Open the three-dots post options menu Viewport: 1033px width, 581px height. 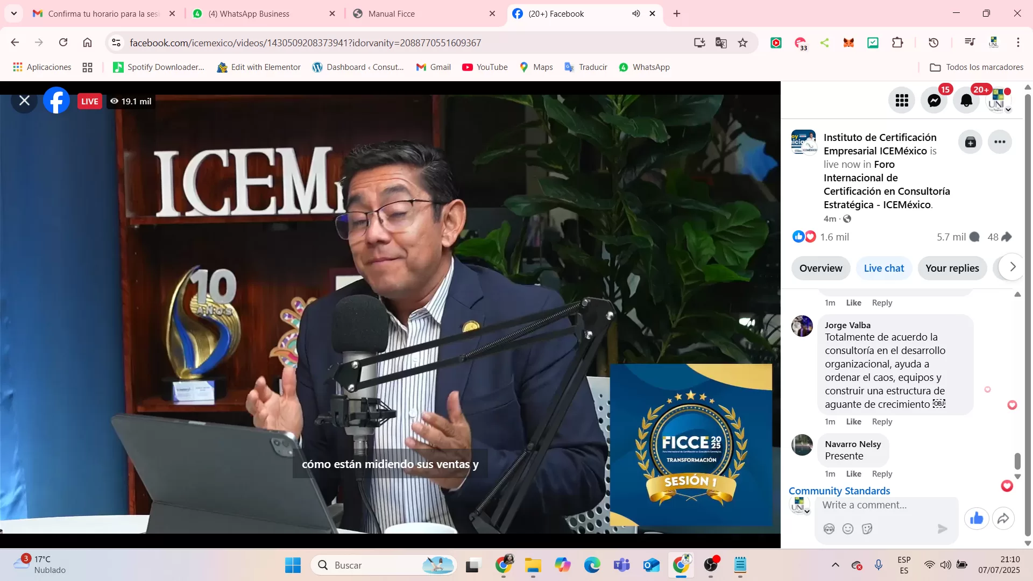click(1000, 142)
